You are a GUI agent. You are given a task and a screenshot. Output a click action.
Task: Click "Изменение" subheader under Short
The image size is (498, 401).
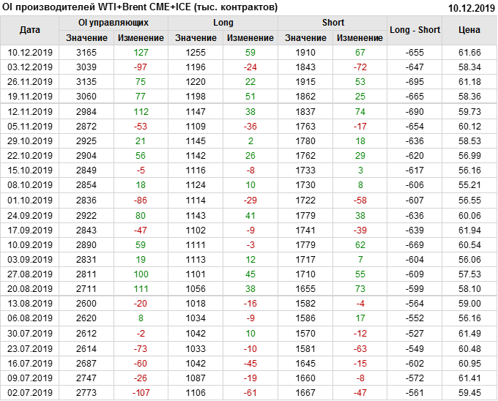[x=360, y=37]
